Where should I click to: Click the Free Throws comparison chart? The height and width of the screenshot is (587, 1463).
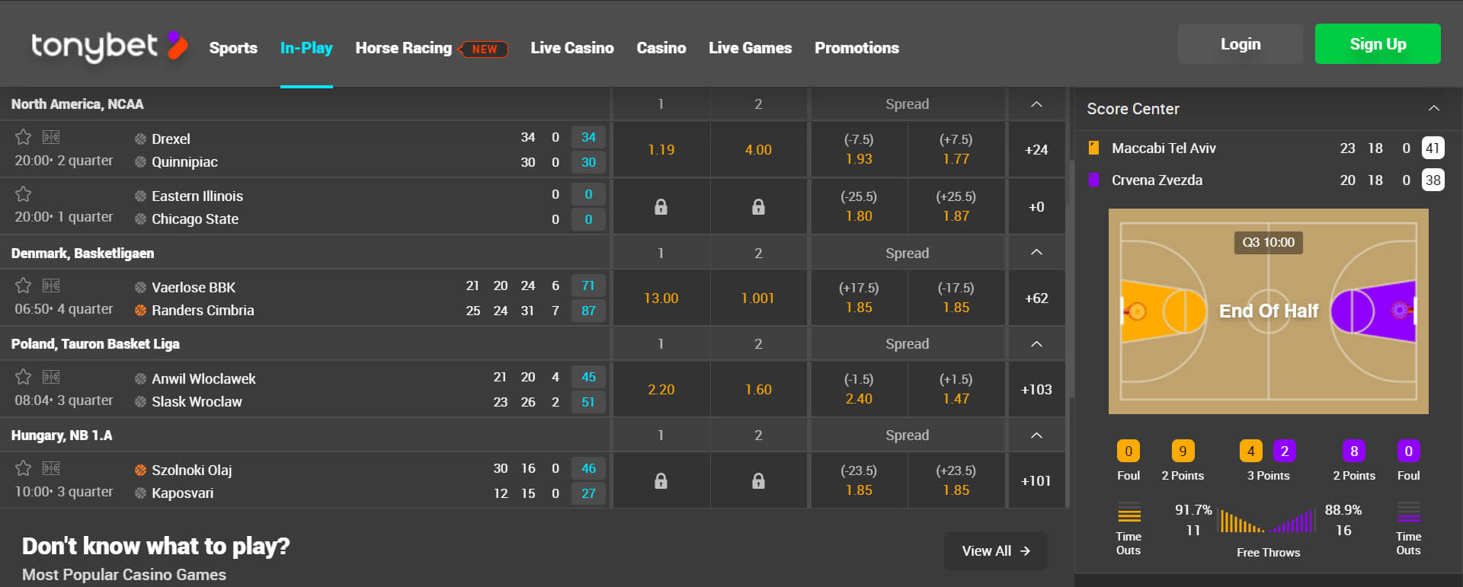coord(1267,520)
